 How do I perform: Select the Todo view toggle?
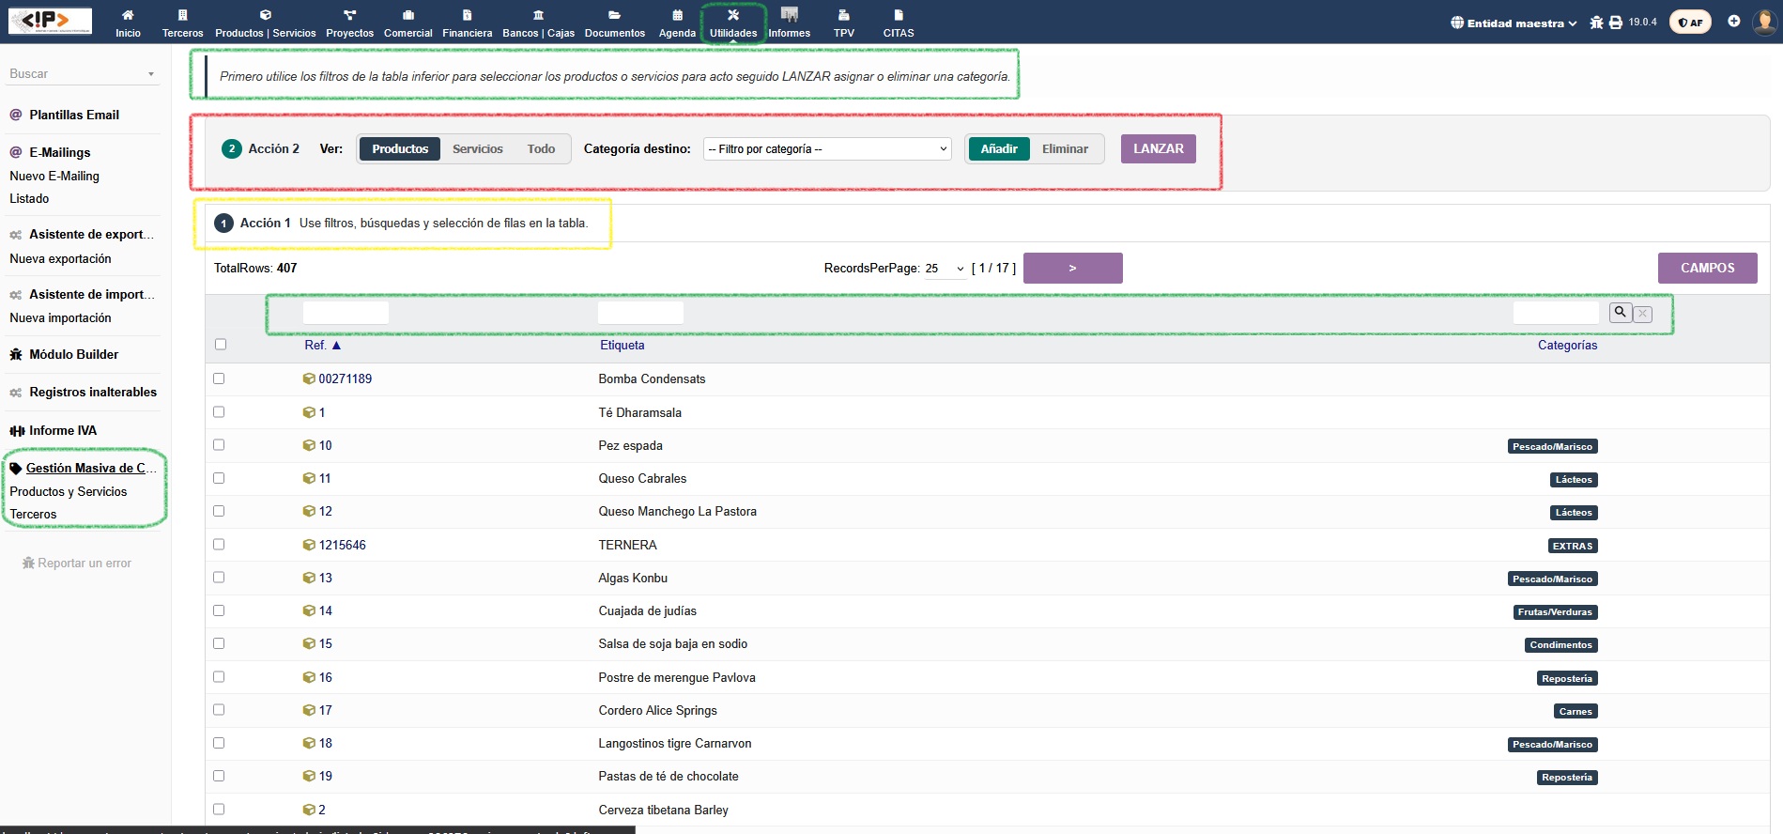[x=541, y=148]
